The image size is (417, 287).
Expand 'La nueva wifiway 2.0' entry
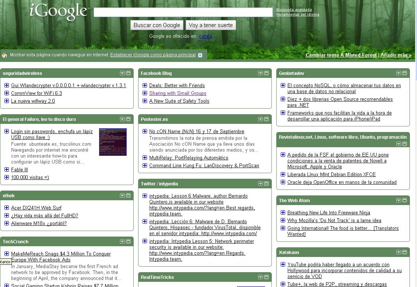pyautogui.click(x=7, y=100)
